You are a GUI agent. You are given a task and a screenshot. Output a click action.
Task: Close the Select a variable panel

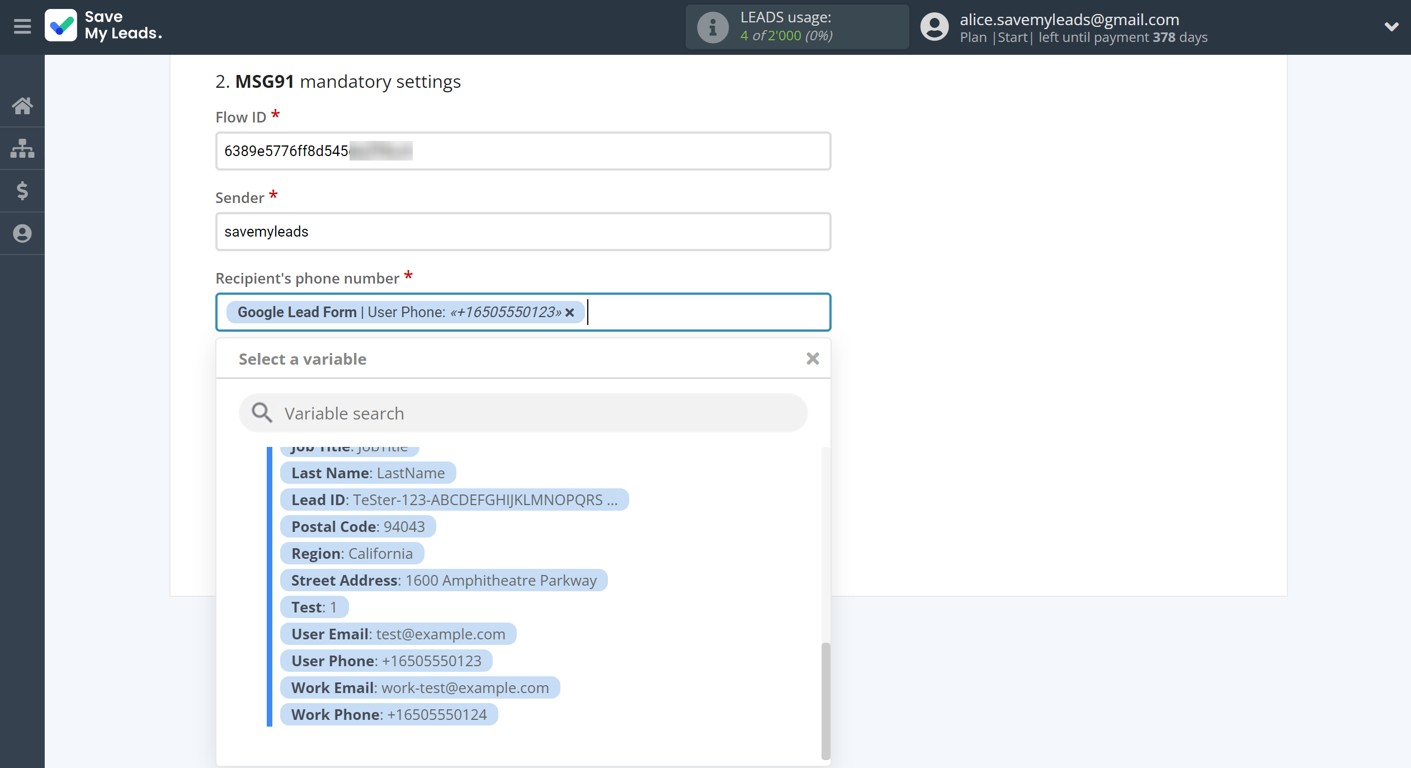point(813,359)
